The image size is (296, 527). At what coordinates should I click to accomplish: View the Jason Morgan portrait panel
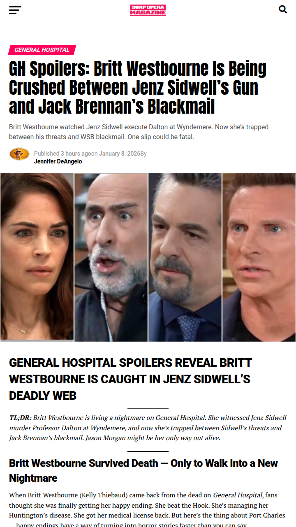(259, 257)
